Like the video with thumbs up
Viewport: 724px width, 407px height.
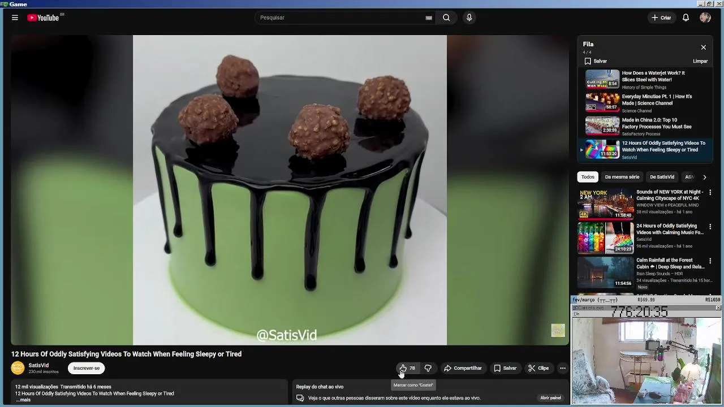pos(407,368)
